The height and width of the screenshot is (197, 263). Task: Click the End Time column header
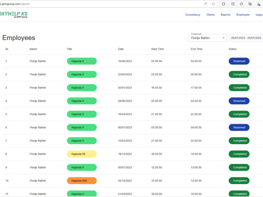point(196,49)
